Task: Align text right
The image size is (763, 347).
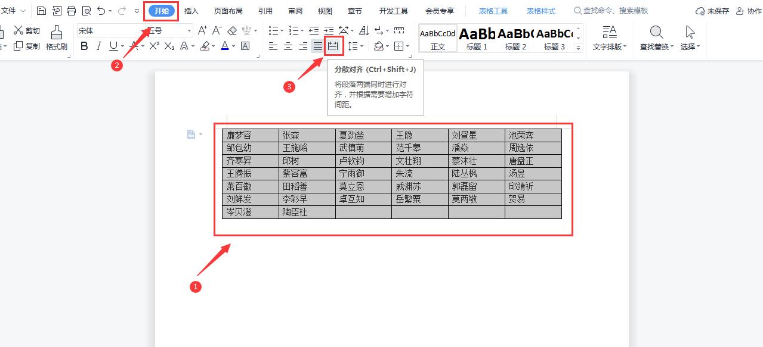Action: click(x=303, y=46)
